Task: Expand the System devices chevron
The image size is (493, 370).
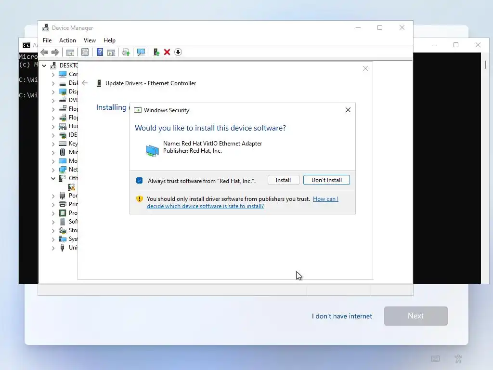Action: (53, 239)
